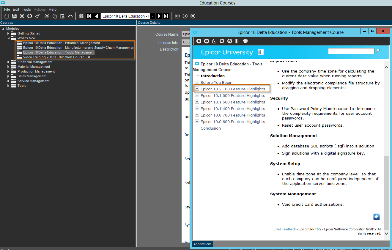Open the Help menu
The height and width of the screenshot is (250, 392).
(53, 10)
